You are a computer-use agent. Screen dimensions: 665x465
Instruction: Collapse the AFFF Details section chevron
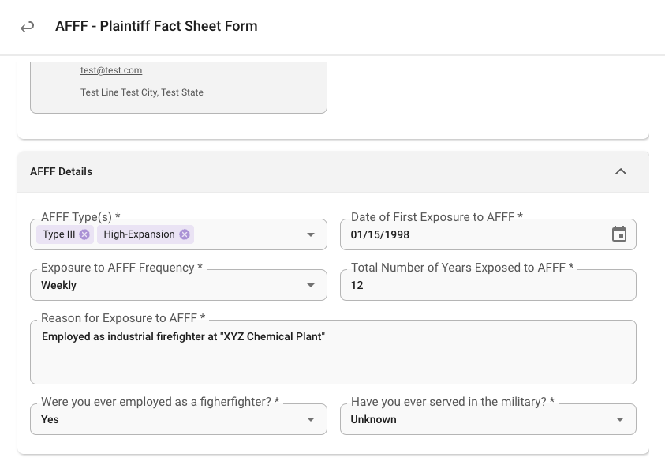(x=621, y=171)
